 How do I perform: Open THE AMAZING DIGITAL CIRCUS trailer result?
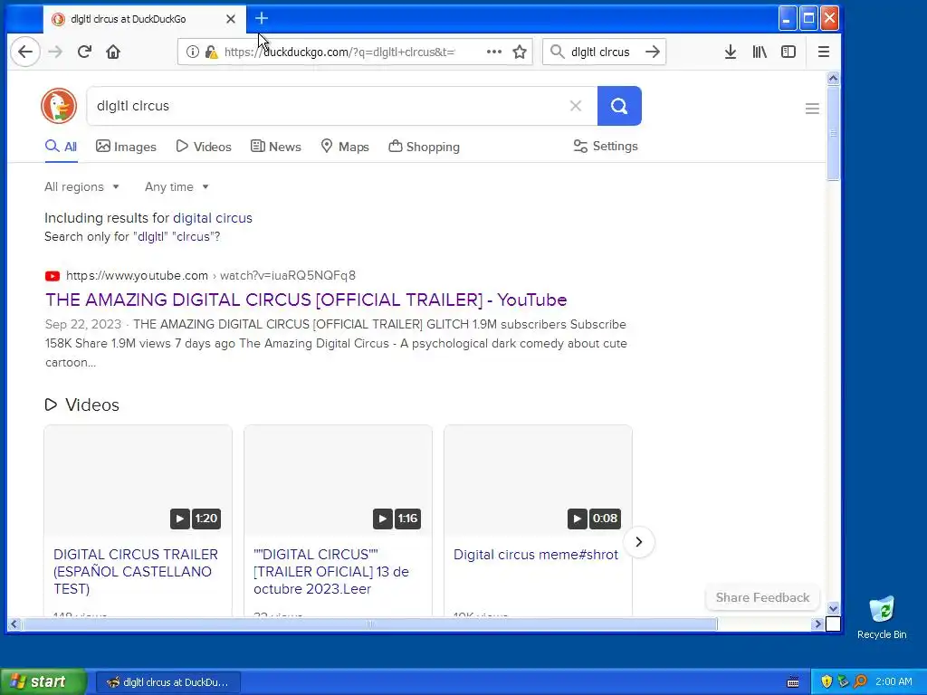(x=306, y=300)
